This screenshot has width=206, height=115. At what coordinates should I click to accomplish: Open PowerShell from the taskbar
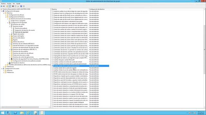(x=15, y=113)
